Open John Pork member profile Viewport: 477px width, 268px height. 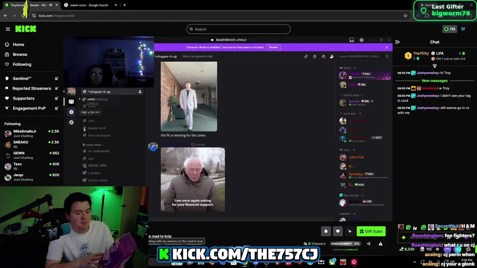click(356, 157)
